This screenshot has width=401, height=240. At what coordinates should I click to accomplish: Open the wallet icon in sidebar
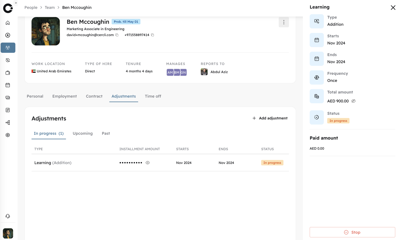[8, 73]
